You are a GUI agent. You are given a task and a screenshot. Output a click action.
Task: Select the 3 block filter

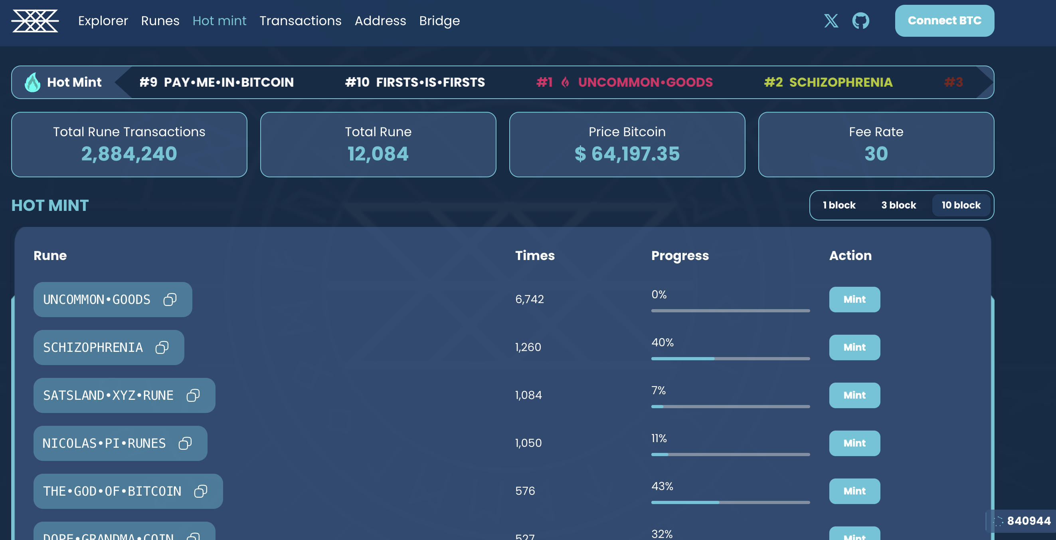(x=898, y=205)
